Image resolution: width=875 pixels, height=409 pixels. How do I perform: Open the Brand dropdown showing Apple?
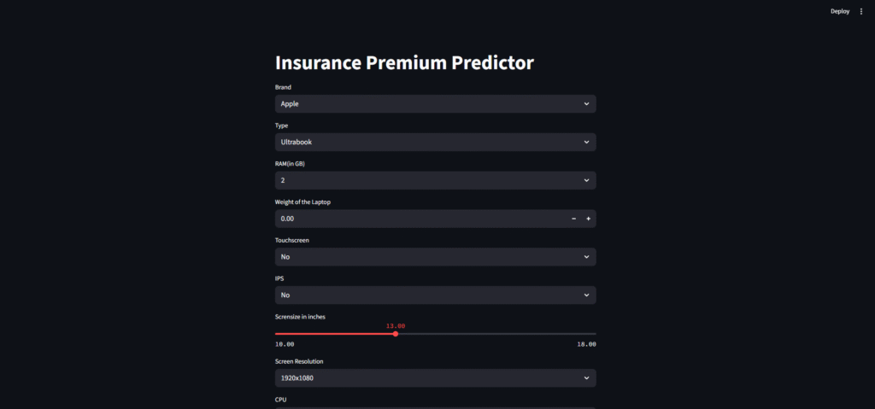coord(427,103)
